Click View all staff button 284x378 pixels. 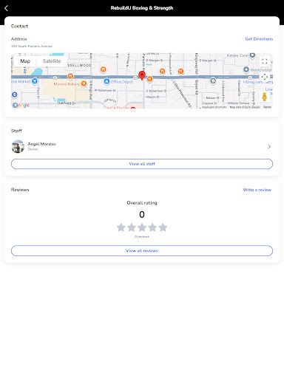142,164
